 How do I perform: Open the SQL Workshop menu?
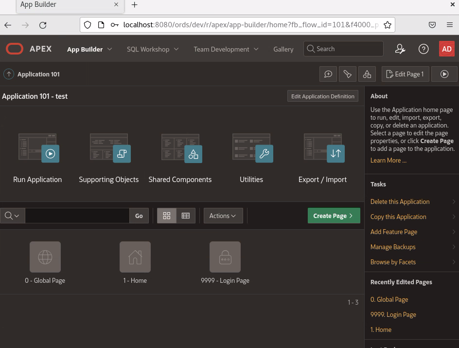[x=153, y=49]
